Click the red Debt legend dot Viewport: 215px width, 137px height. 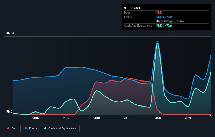(x=8, y=128)
